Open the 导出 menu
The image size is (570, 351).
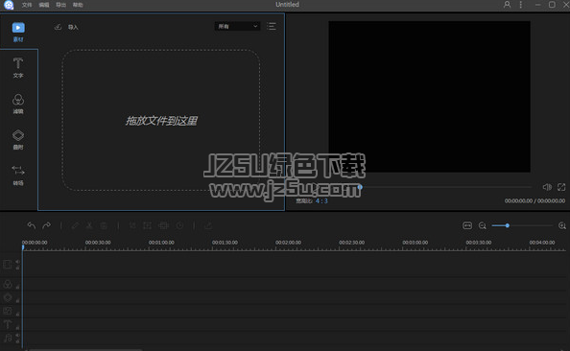(60, 5)
